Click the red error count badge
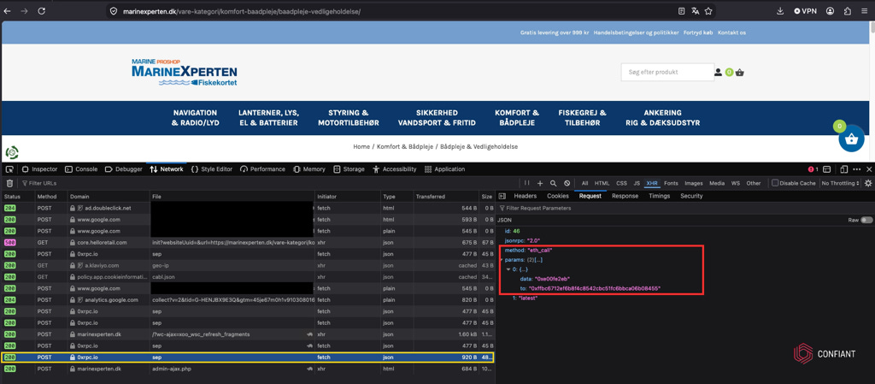The width and height of the screenshot is (875, 384). coord(813,169)
